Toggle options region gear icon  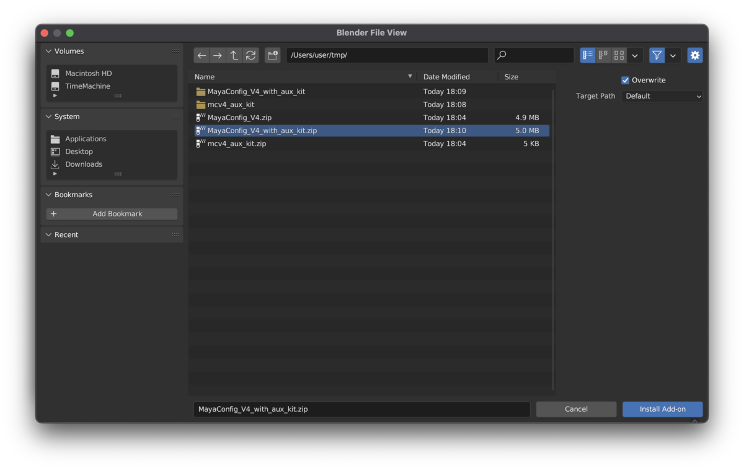point(695,55)
